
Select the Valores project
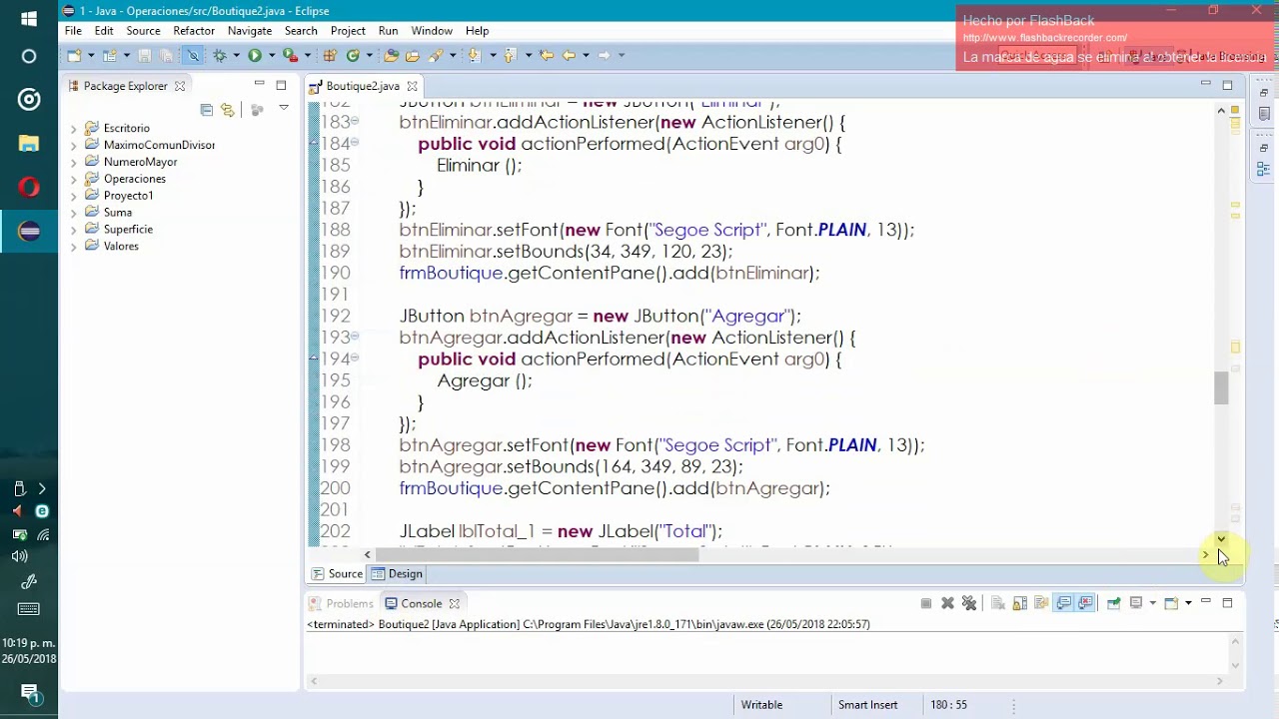[x=121, y=247]
